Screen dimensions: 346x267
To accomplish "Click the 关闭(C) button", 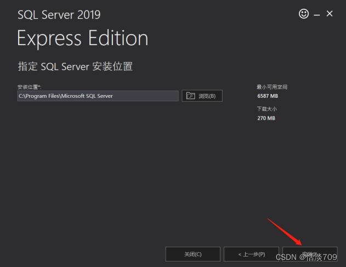I will coord(193,254).
